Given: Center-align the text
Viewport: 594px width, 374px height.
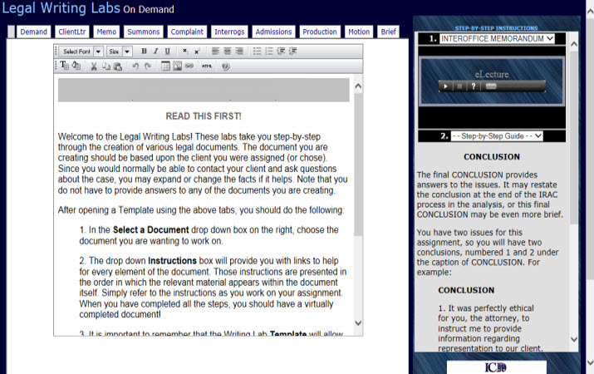Looking at the screenshot, I should (x=227, y=52).
